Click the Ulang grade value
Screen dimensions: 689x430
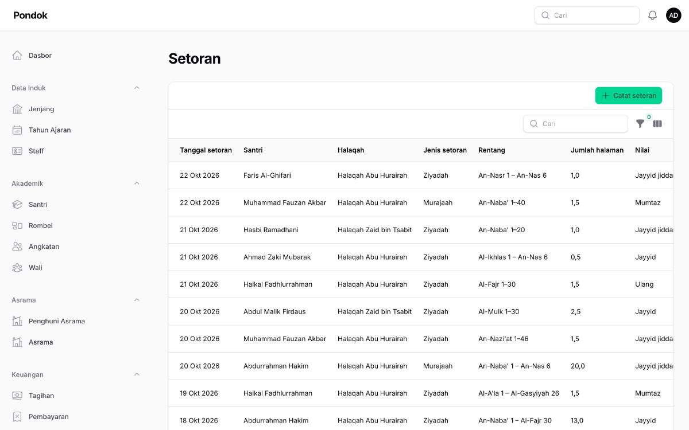(644, 284)
